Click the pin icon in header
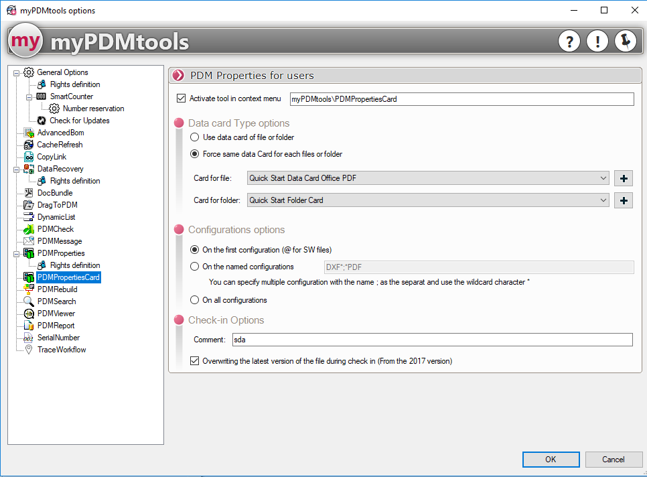This screenshot has width=647, height=477. coord(625,42)
